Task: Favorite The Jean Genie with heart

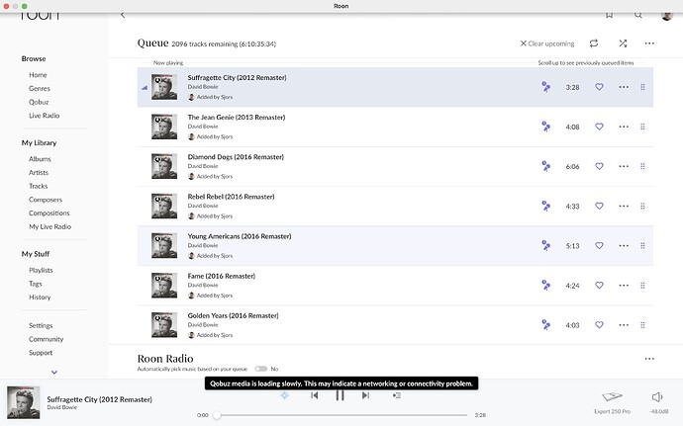Action: [600, 127]
